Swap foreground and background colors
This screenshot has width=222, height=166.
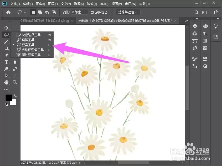[x=15, y=96]
